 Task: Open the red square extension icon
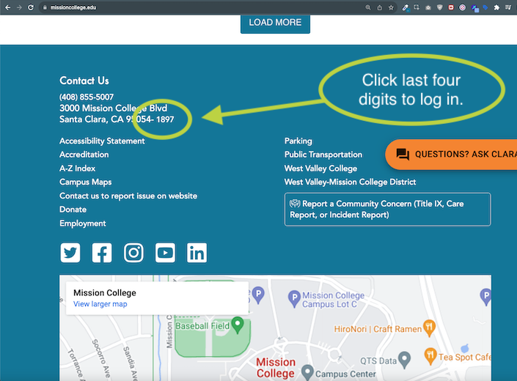[x=451, y=7]
